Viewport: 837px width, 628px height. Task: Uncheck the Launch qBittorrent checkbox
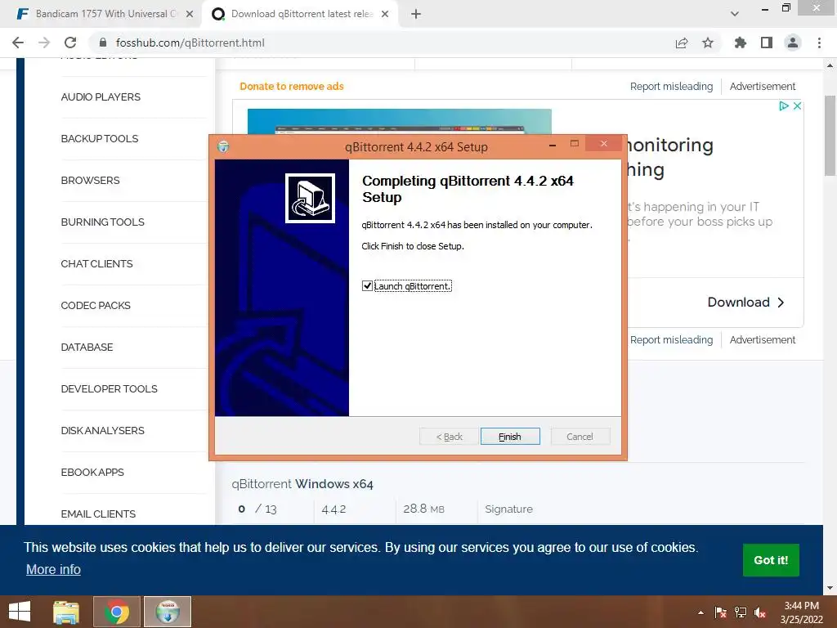367,285
